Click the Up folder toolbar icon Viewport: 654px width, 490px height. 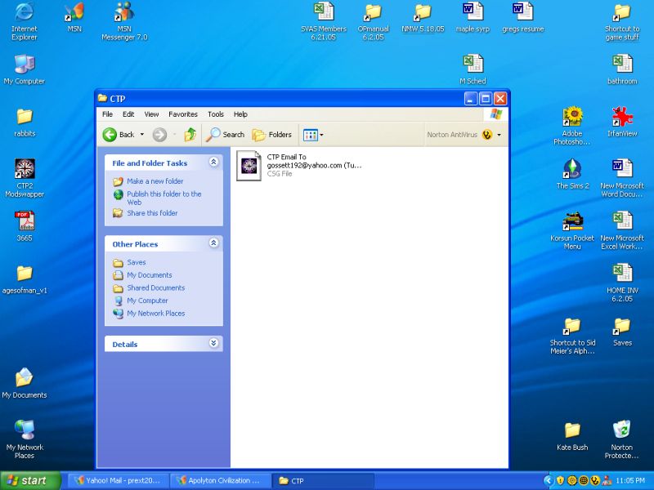pyautogui.click(x=190, y=135)
